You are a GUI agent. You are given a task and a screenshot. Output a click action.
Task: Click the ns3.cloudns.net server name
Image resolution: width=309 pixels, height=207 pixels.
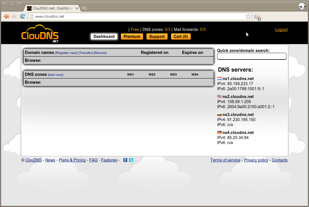point(238,115)
